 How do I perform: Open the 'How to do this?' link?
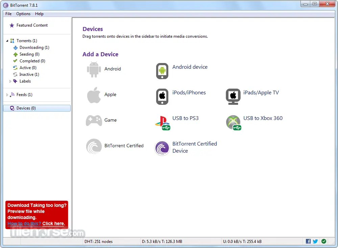[x=24, y=223]
